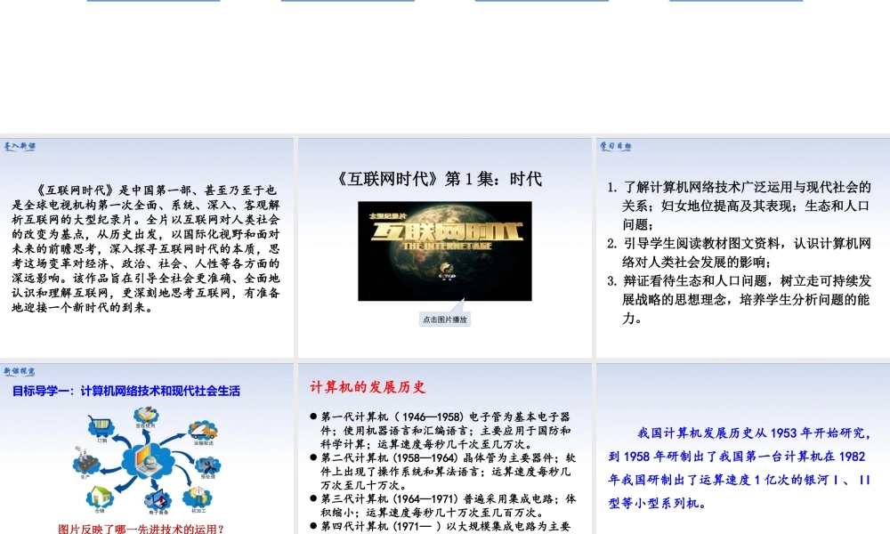The width and height of the screenshot is (890, 534).
Task: Click the 点击图片播放 callout button
Action: tap(445, 319)
